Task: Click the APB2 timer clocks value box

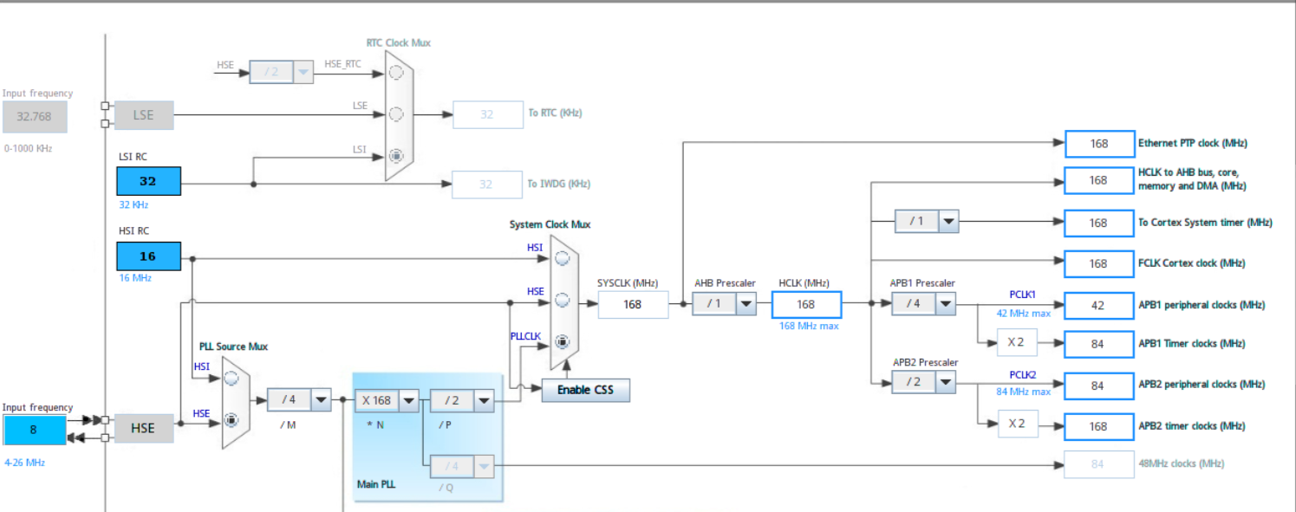Action: pyautogui.click(x=1098, y=426)
